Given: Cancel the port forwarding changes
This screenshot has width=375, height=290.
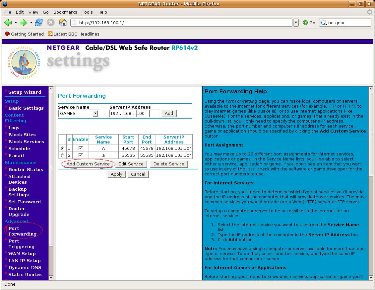Looking at the screenshot, I should click(x=138, y=174).
